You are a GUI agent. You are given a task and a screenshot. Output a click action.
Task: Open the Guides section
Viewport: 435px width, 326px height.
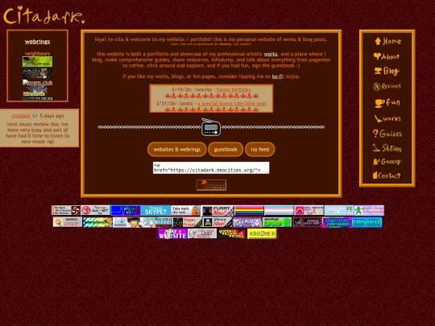click(387, 134)
